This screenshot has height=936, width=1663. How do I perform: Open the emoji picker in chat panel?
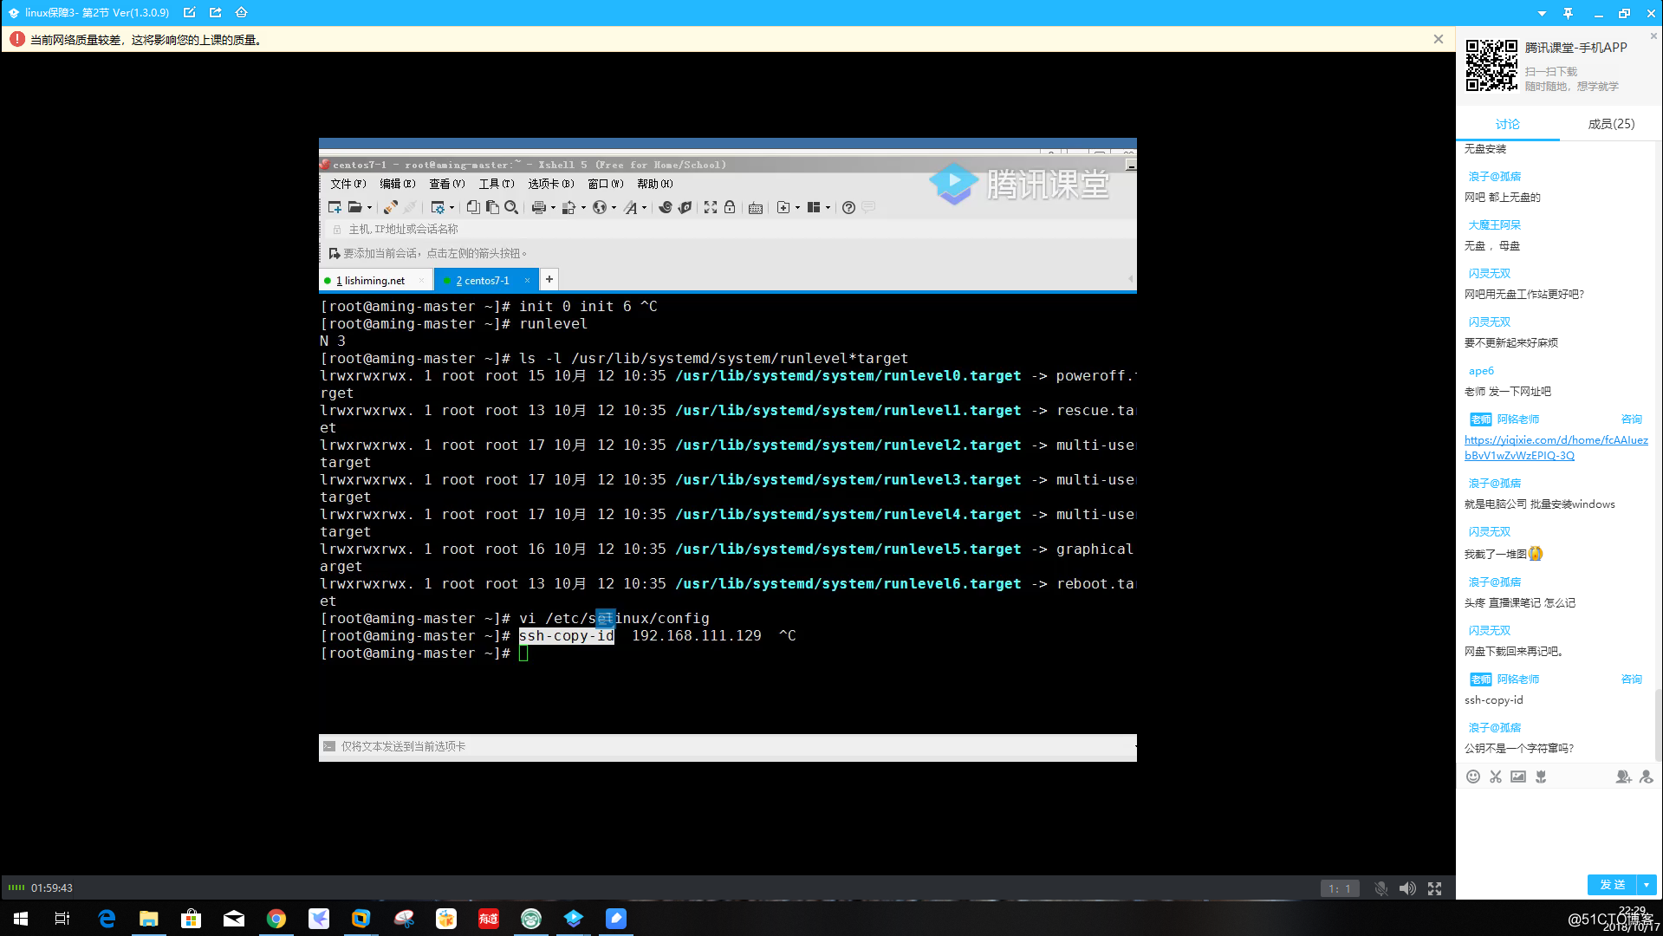pyautogui.click(x=1473, y=777)
